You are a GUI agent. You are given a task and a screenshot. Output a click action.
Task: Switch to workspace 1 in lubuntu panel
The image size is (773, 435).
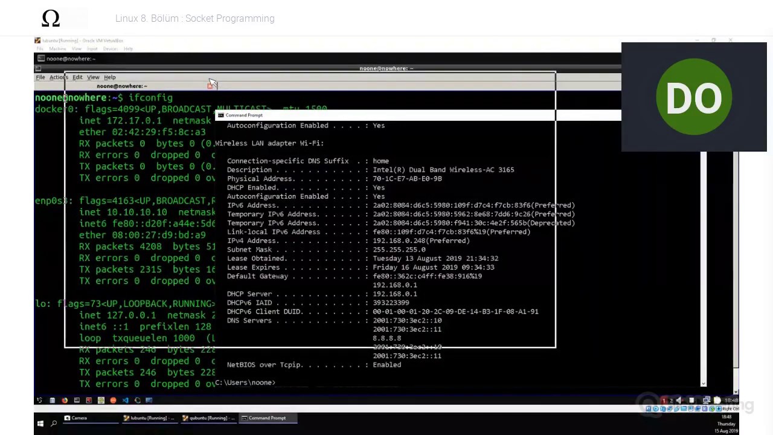pos(664,401)
